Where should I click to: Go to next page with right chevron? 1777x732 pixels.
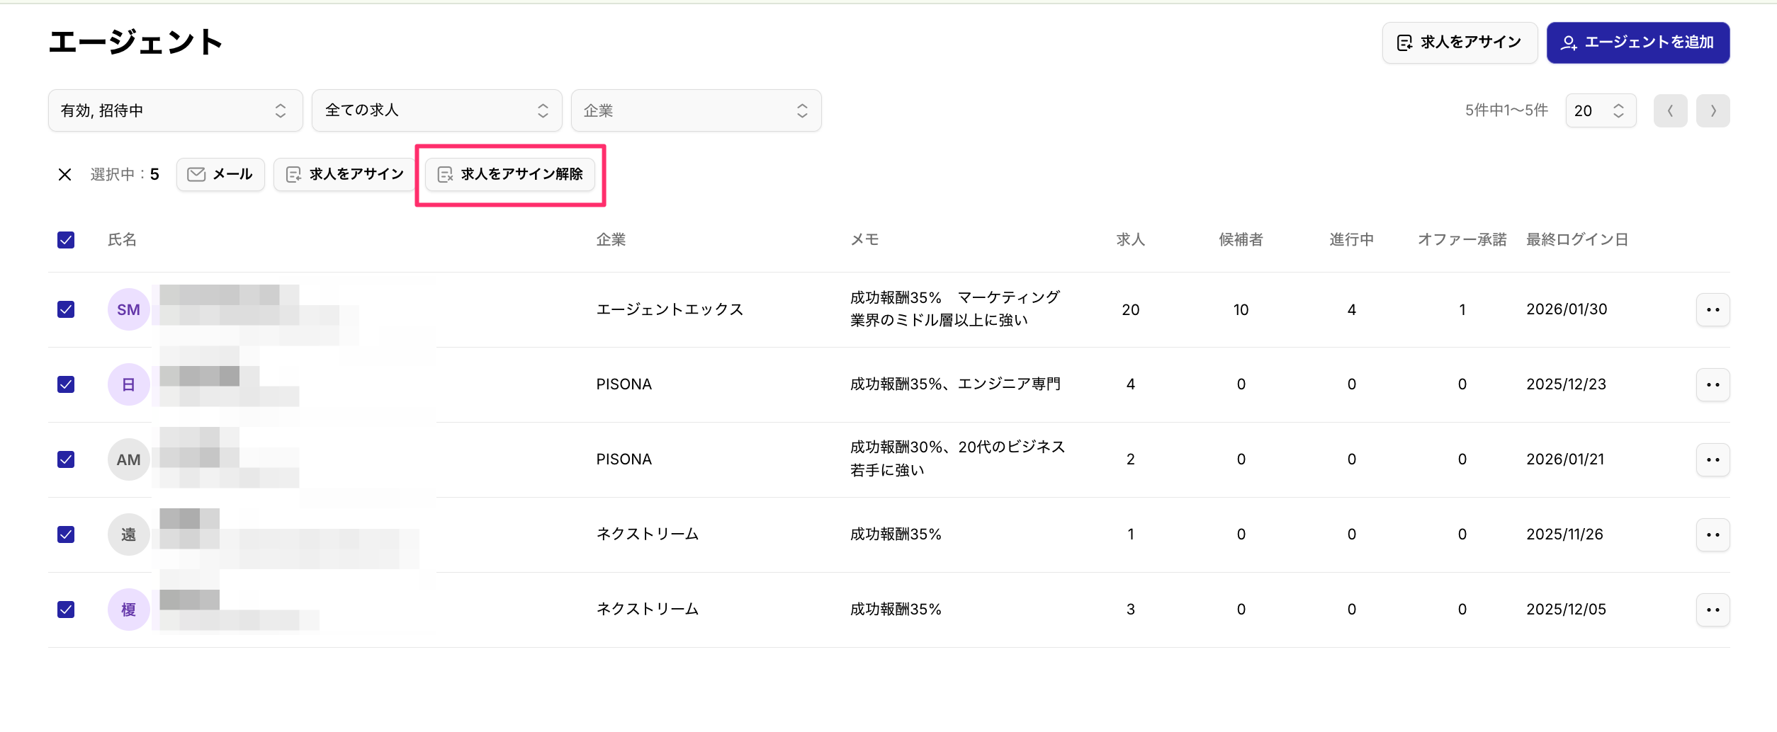coord(1713,111)
